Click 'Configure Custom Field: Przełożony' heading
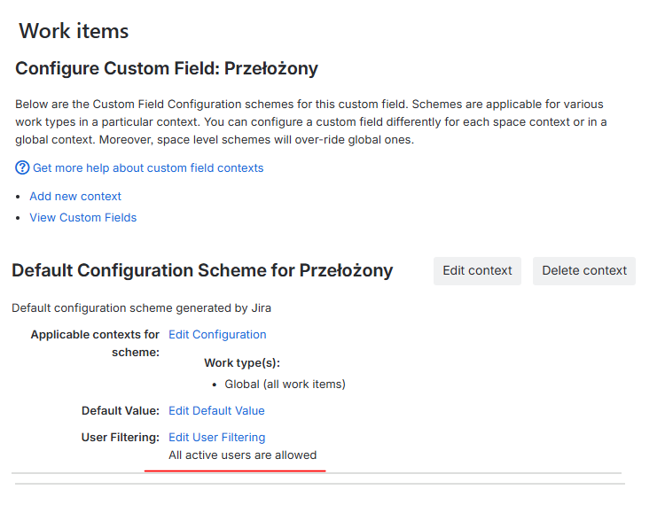 167,68
